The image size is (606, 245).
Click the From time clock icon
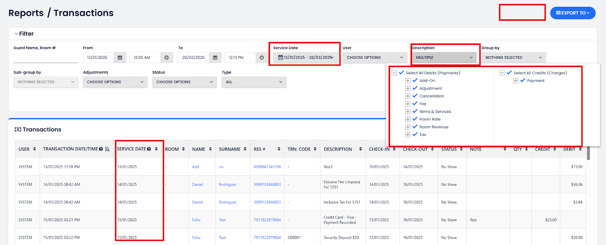(x=167, y=58)
